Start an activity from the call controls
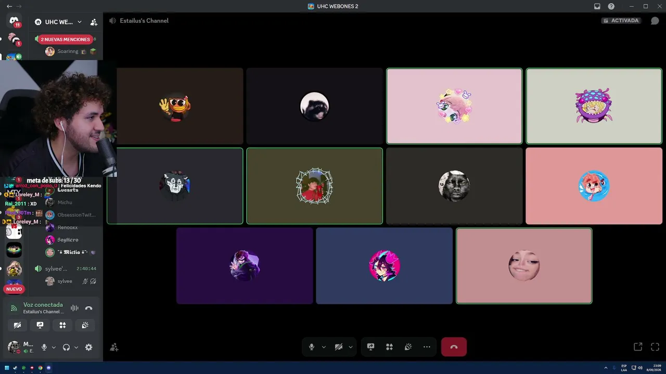The height and width of the screenshot is (374, 666). point(389,347)
